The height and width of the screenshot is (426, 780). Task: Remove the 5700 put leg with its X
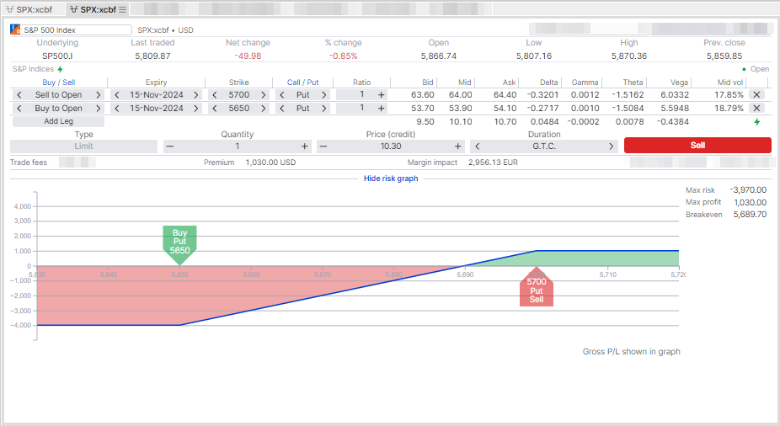(x=756, y=95)
